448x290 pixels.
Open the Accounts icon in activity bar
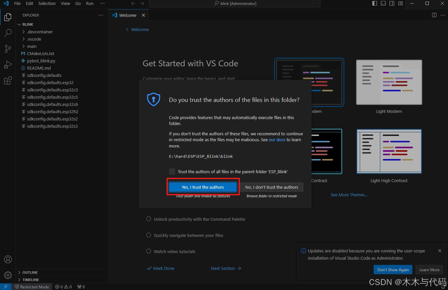click(x=8, y=259)
